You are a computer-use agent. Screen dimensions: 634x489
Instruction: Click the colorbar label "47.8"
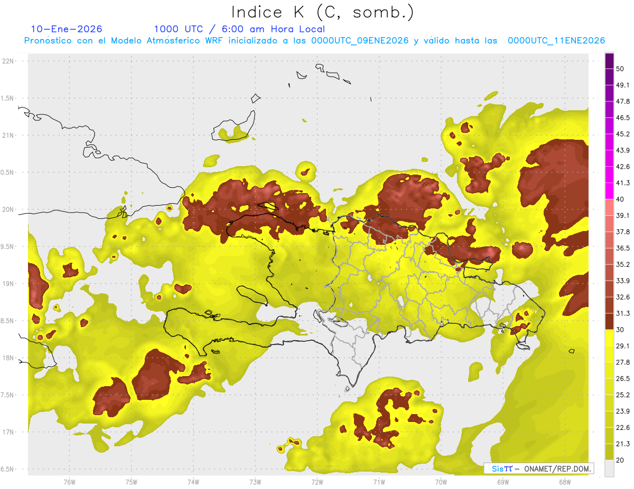[622, 101]
